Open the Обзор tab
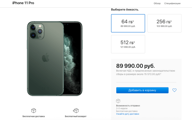The width and height of the screenshot is (192, 120). (157, 3)
